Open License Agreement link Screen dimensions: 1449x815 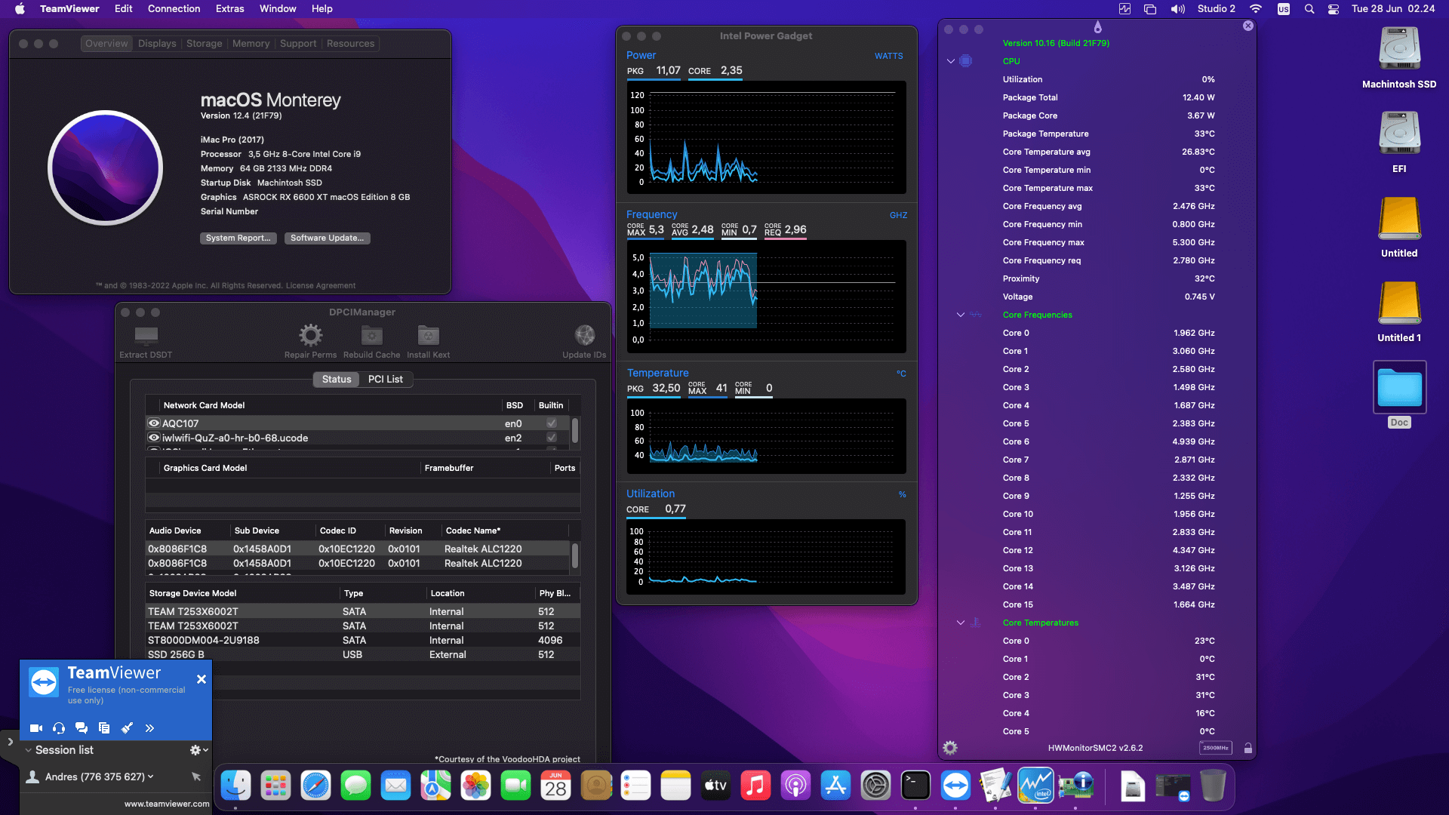click(321, 286)
